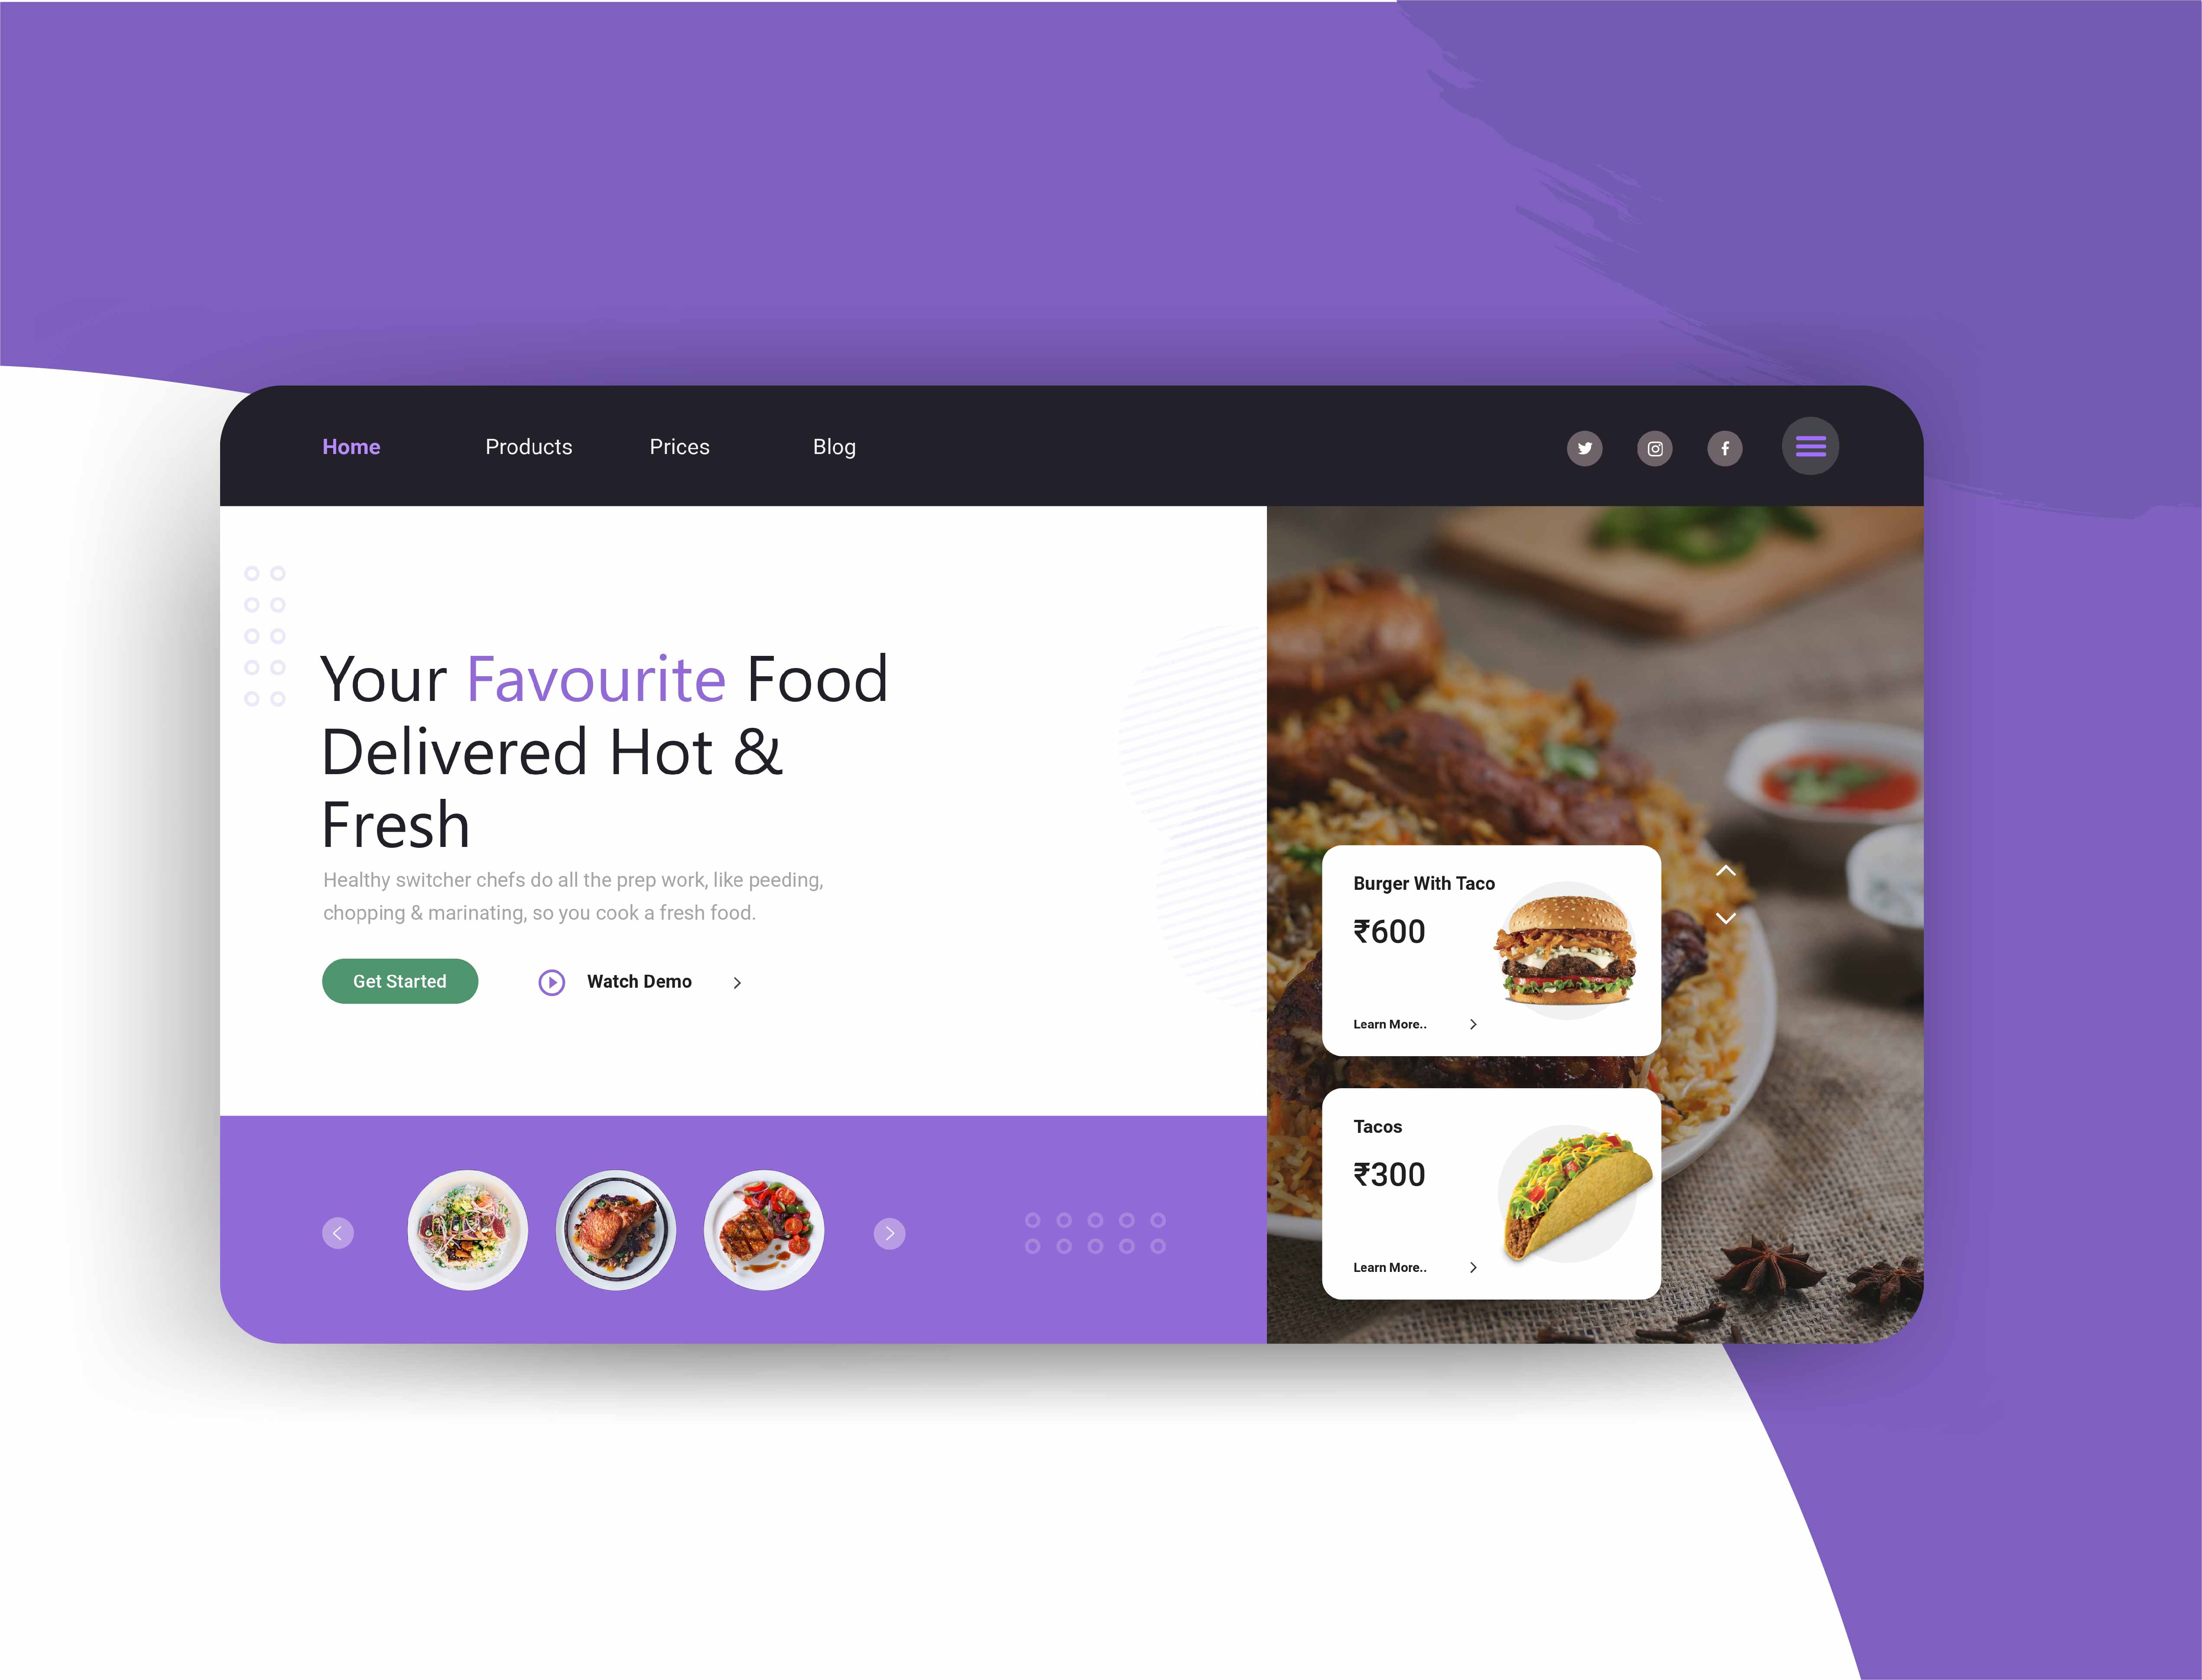
Task: Select the grilled meat carousel thumbnail
Action: click(x=762, y=1230)
